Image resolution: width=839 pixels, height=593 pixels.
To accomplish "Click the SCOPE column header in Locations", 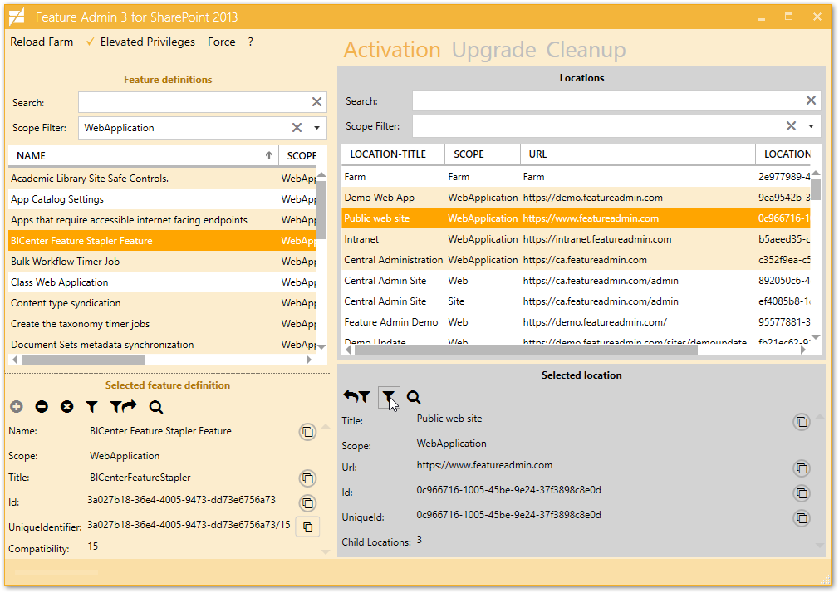I will (483, 154).
